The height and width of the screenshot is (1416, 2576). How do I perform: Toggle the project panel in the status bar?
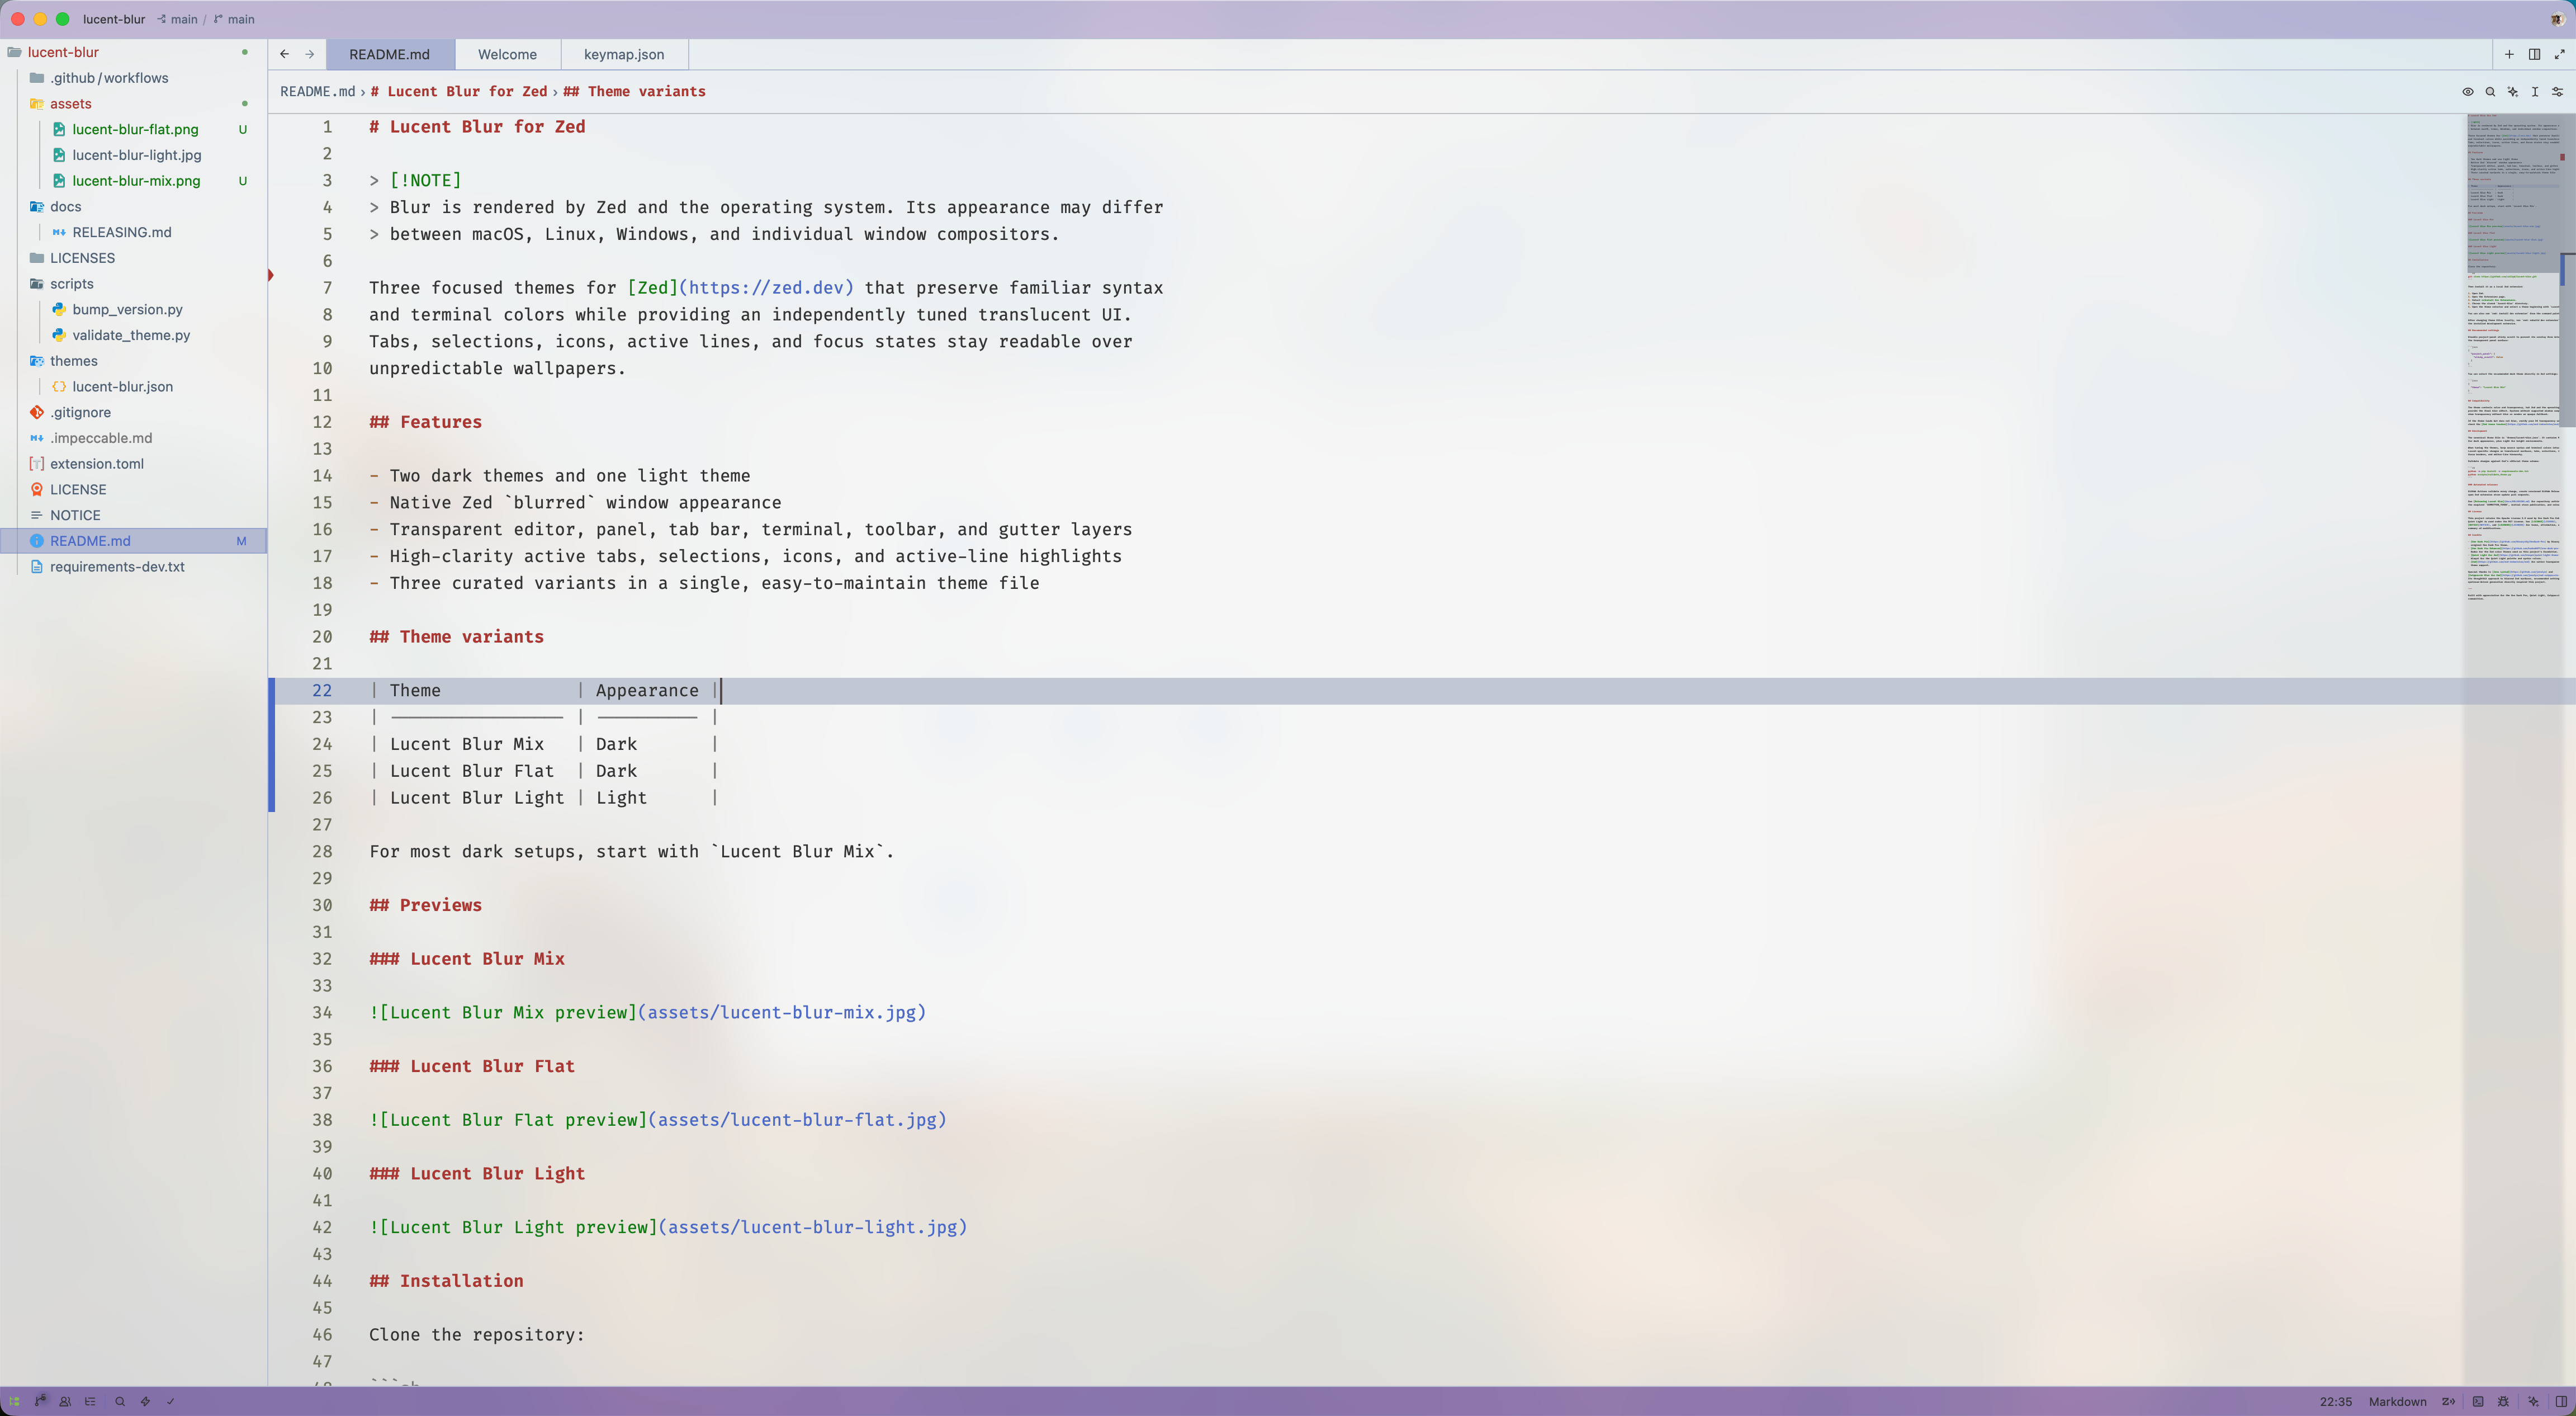[x=14, y=1401]
